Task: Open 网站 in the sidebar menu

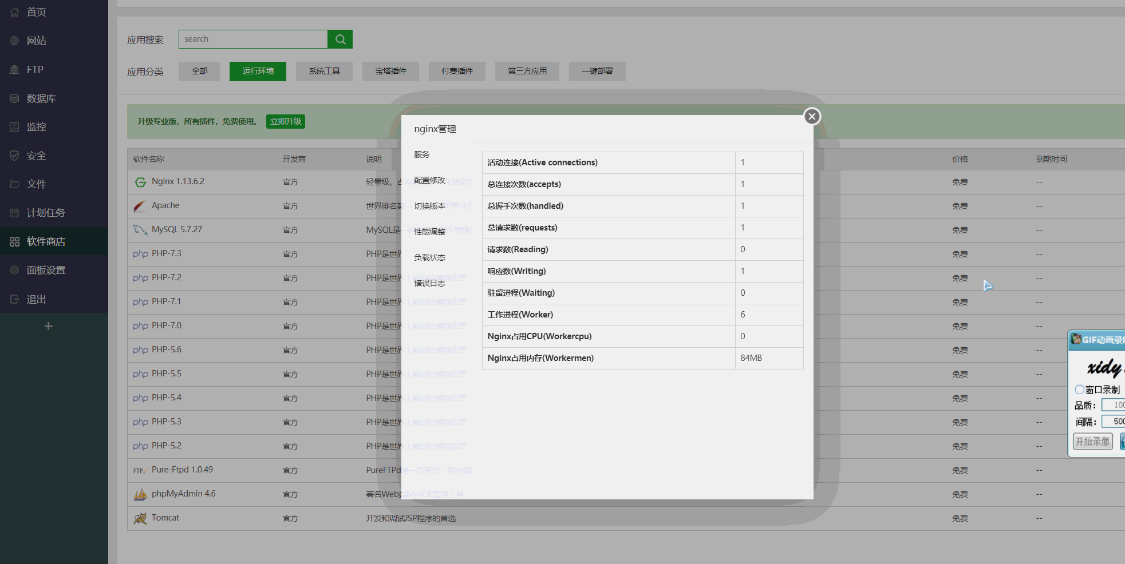Action: tap(37, 41)
